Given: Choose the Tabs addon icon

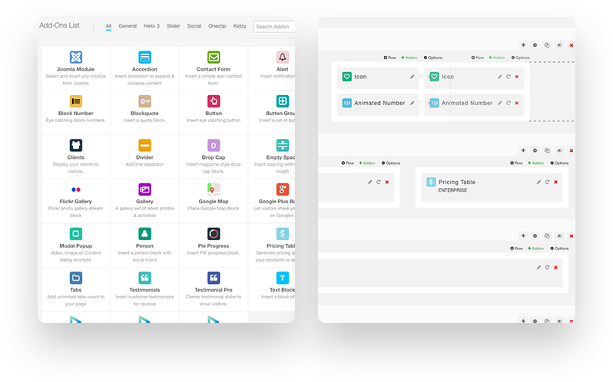Looking at the screenshot, I should pyautogui.click(x=76, y=278).
